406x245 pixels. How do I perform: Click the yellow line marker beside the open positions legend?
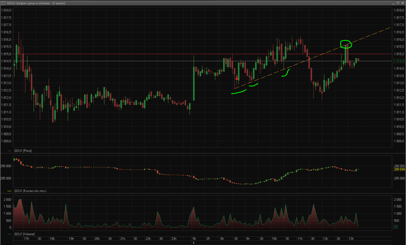click(9, 191)
